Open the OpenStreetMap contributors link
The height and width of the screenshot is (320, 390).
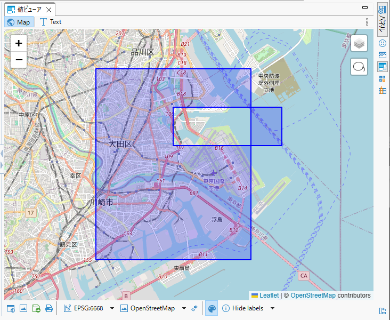pos(313,295)
